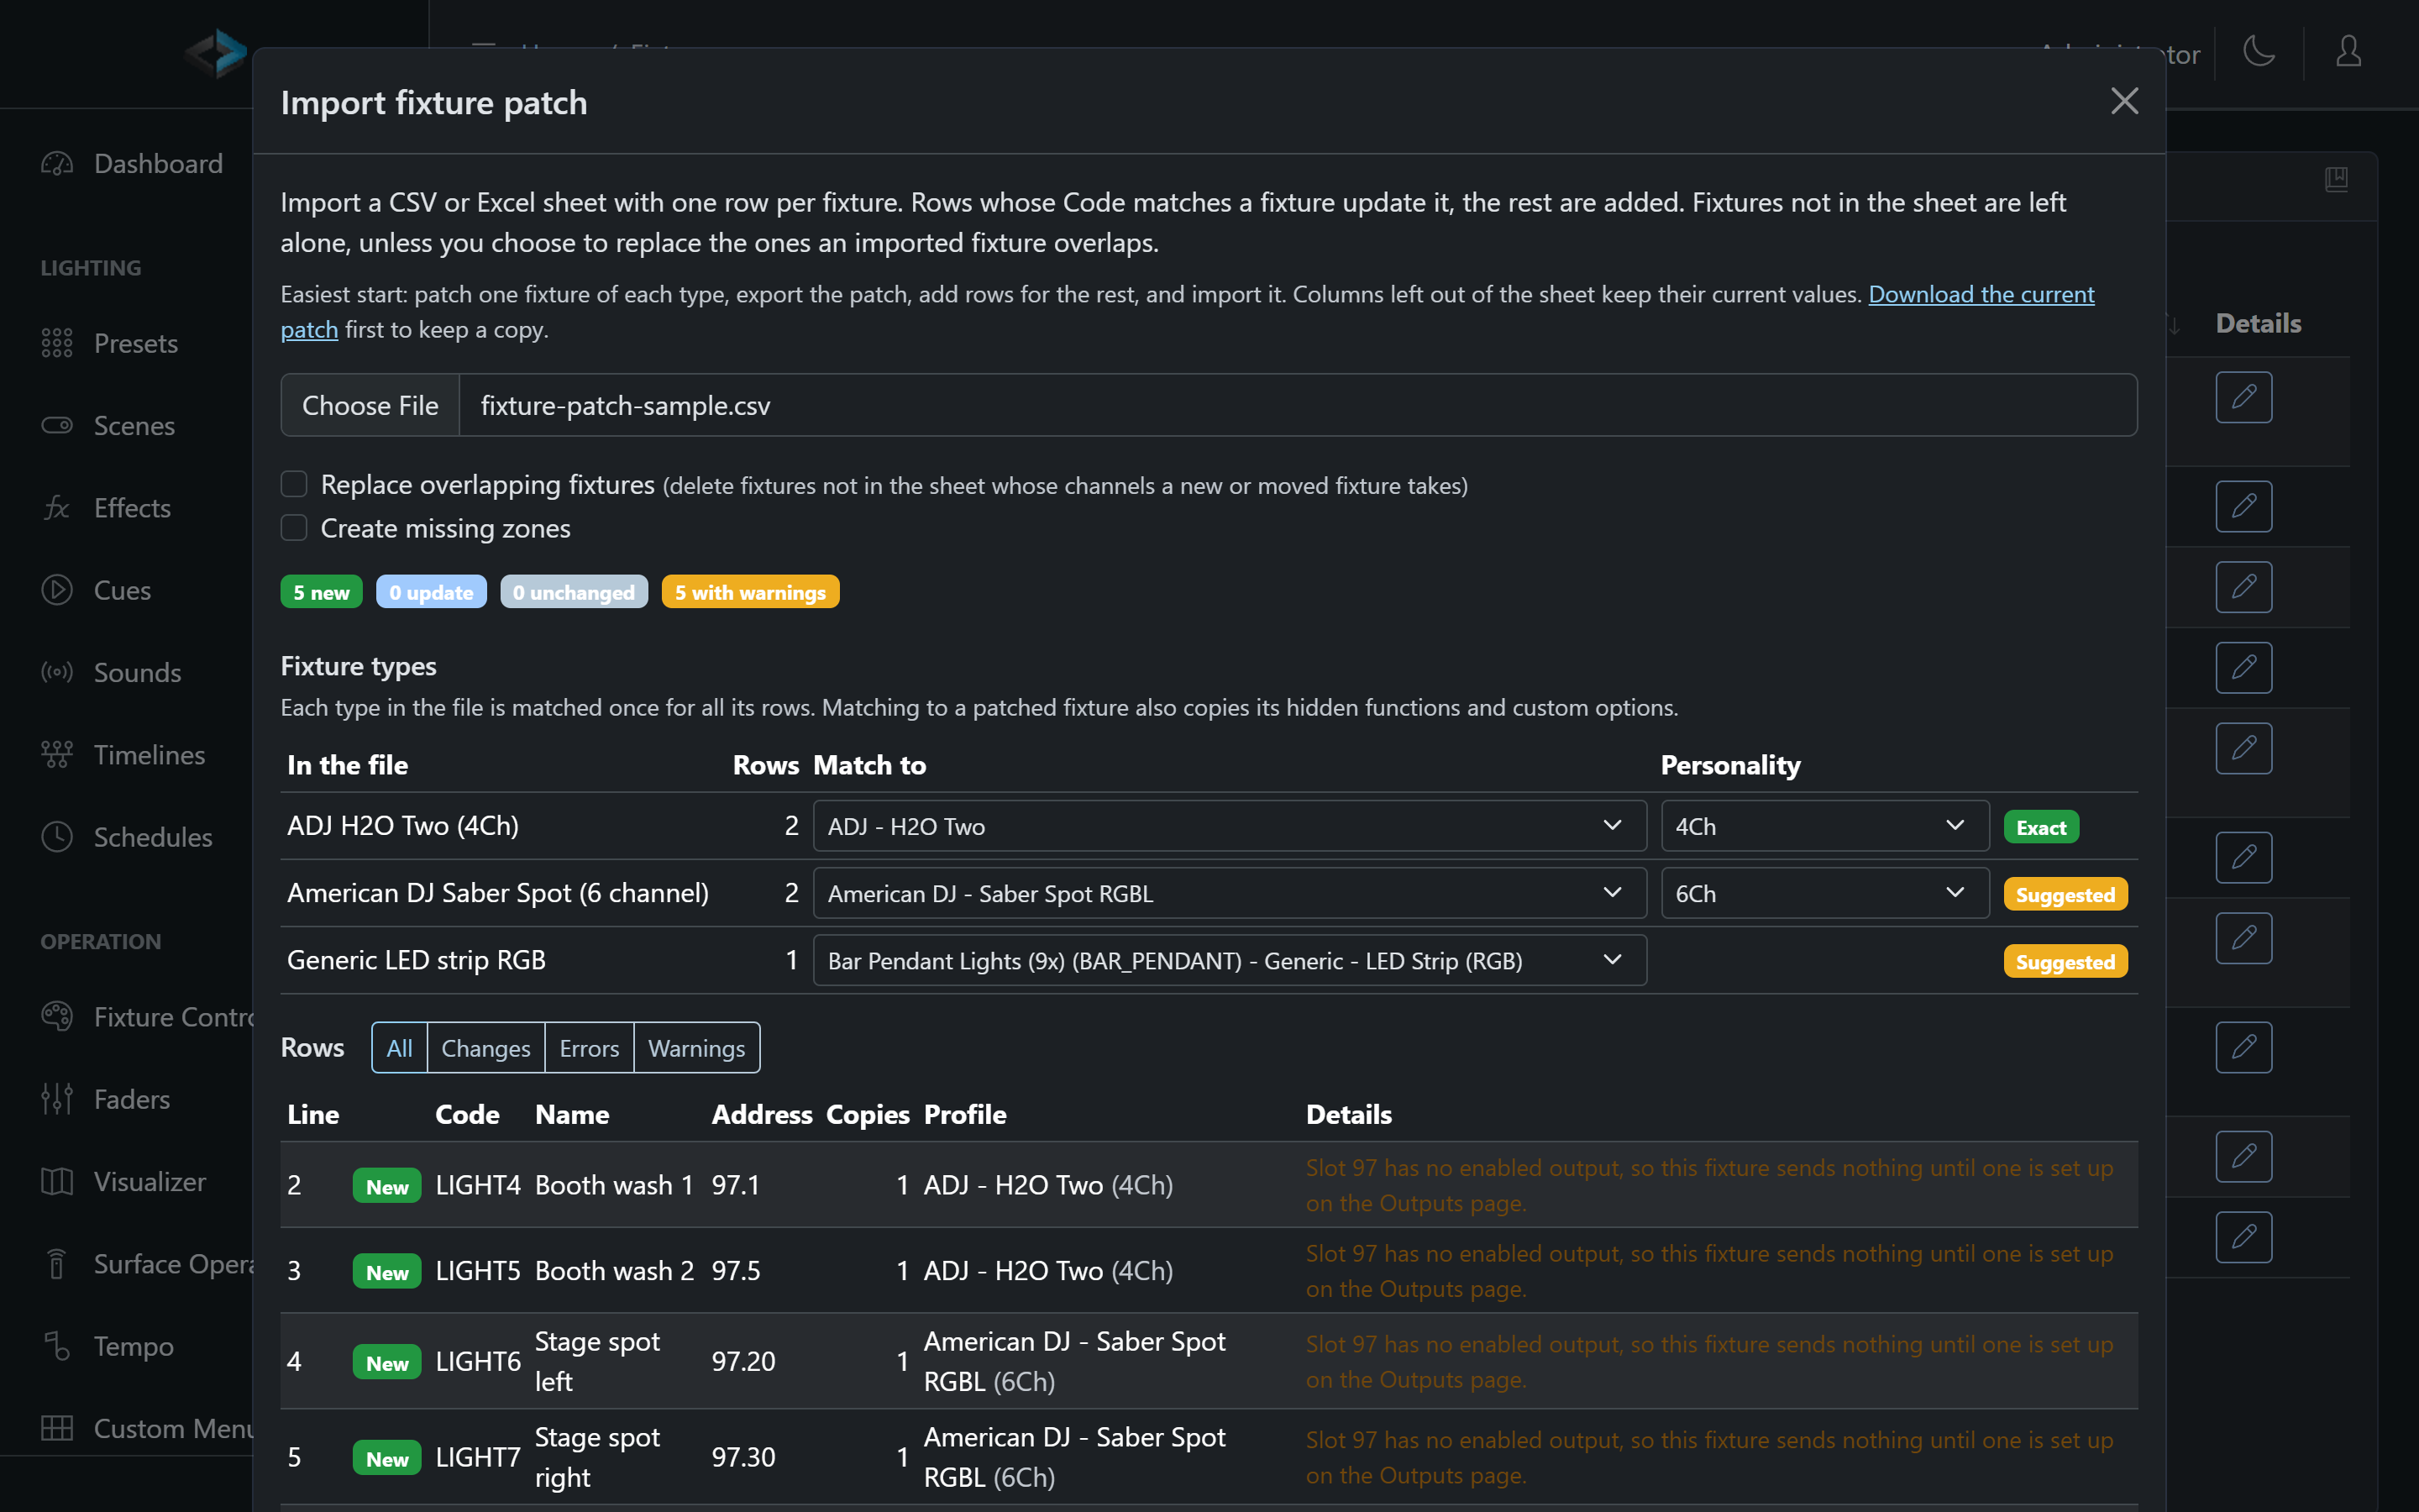Open the Sounds broadcast icon
This screenshot has width=2419, height=1512.
57,672
